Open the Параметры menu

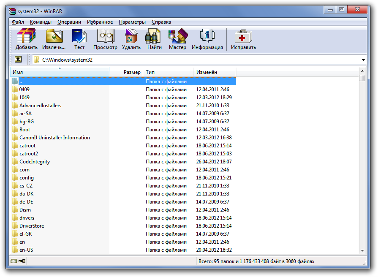(133, 22)
